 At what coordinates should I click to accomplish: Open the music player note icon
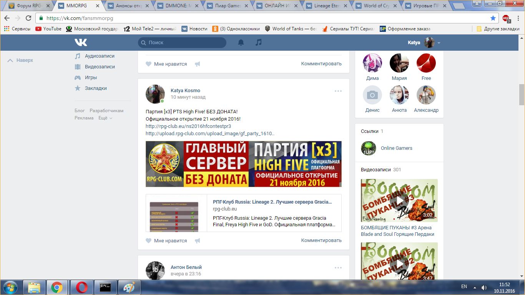tap(259, 42)
